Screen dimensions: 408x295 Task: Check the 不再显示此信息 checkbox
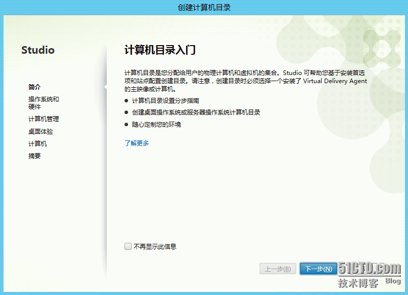[x=128, y=246]
